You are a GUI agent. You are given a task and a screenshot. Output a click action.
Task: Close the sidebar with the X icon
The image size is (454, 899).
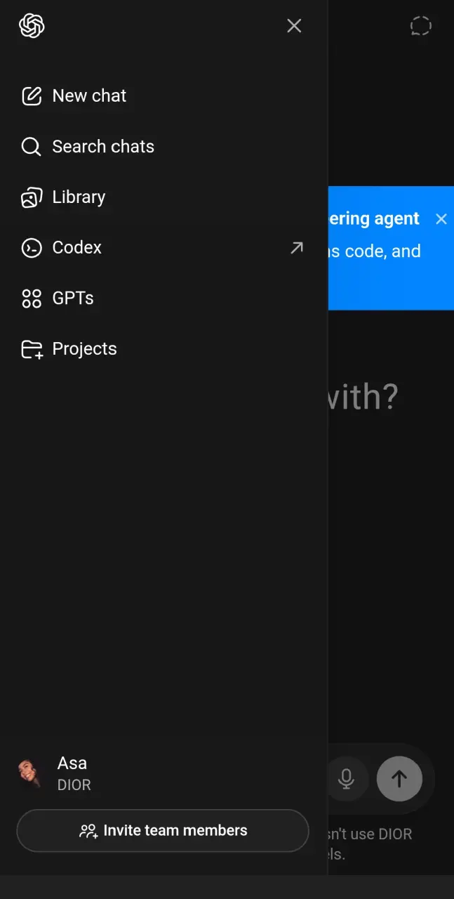pyautogui.click(x=294, y=26)
